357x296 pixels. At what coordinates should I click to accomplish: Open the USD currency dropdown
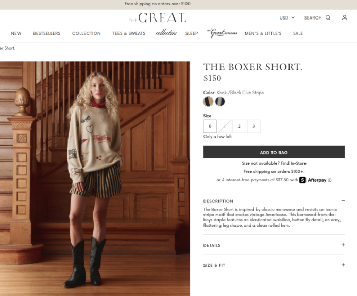tap(287, 17)
